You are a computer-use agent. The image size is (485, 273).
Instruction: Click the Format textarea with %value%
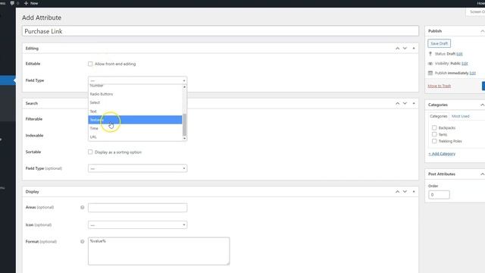coord(158,251)
